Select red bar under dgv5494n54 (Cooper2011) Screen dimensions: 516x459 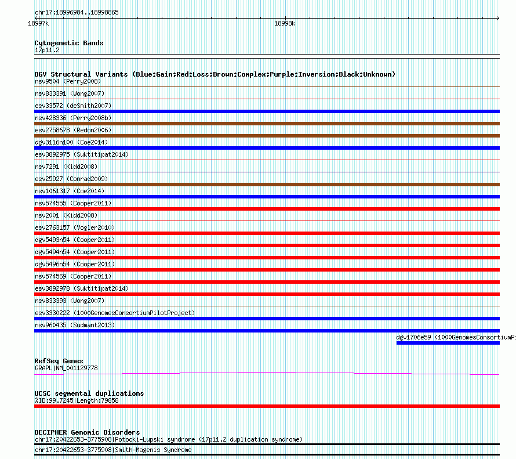267,258
